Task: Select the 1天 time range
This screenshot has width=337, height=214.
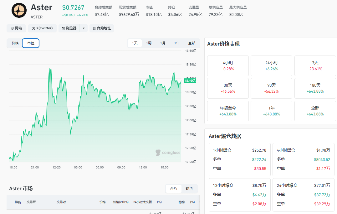Action: (135, 43)
